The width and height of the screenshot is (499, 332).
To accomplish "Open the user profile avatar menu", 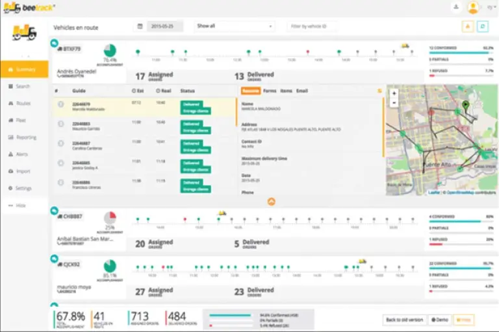I will [x=473, y=7].
